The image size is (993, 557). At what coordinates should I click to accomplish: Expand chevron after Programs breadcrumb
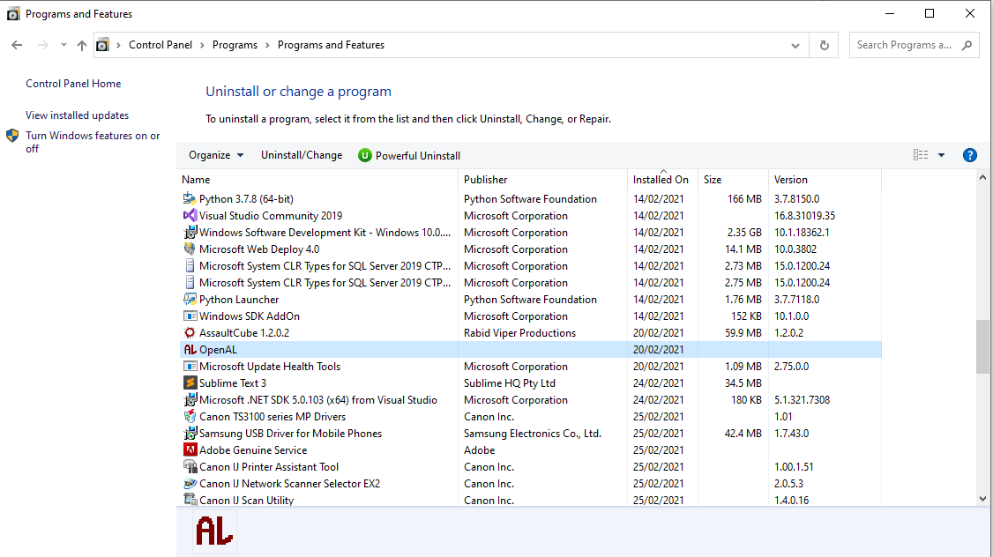(x=267, y=45)
